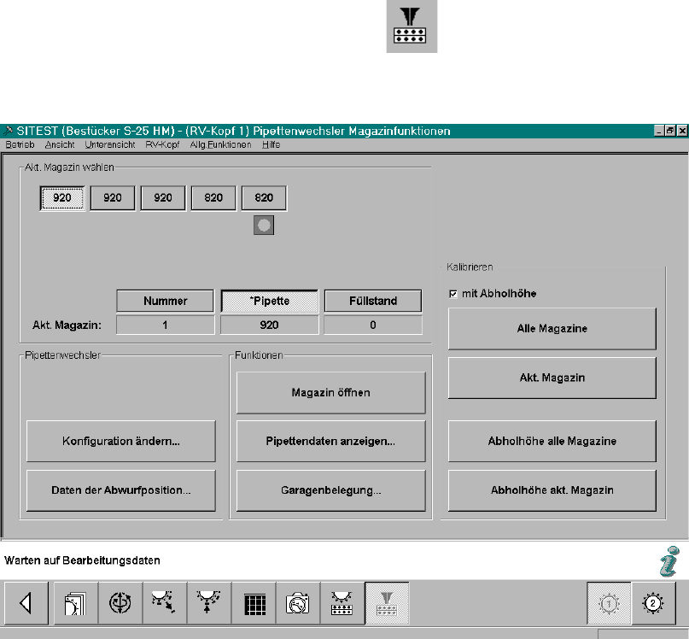Click the green info icon in the status area
This screenshot has width=689, height=639.
point(669,561)
